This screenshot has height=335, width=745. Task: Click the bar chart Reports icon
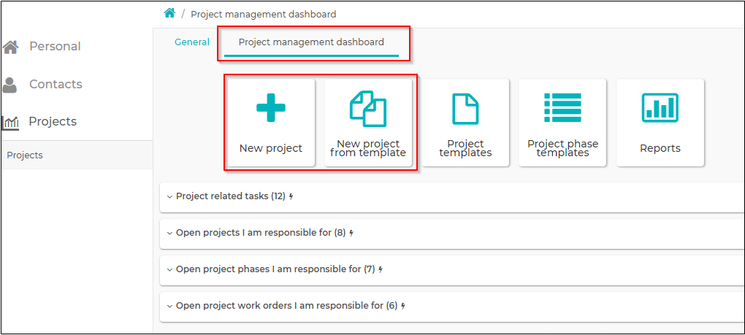pyautogui.click(x=660, y=108)
